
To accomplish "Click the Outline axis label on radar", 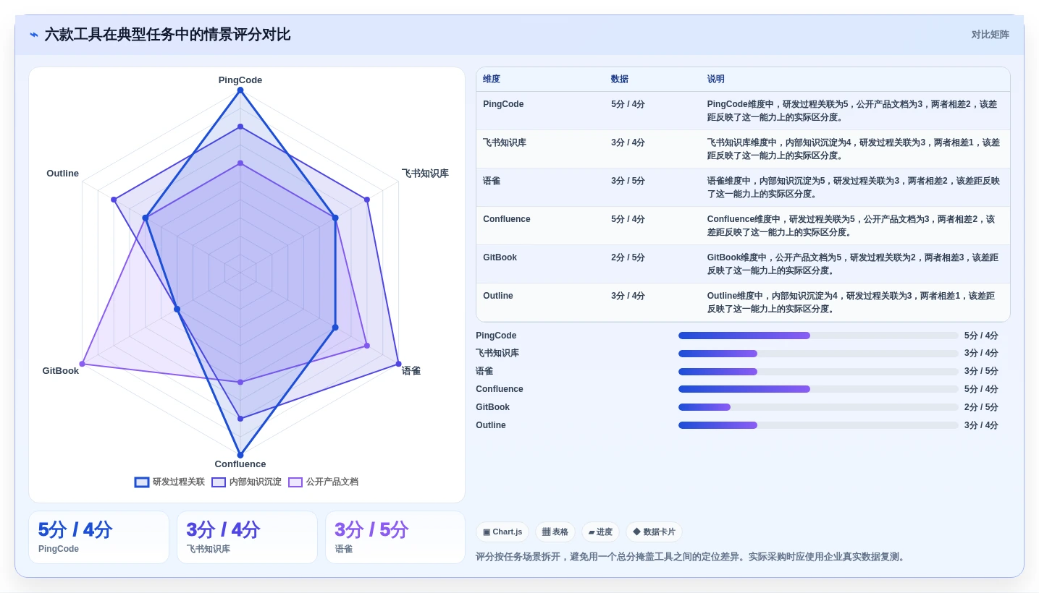I will 63,174.
